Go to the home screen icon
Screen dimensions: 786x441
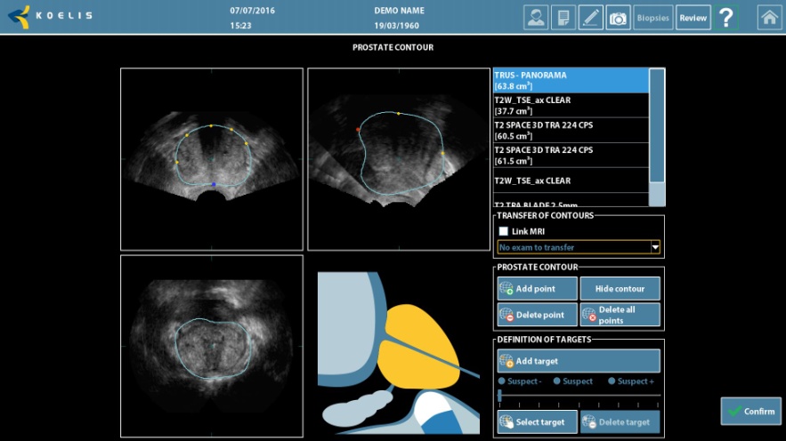coord(769,18)
